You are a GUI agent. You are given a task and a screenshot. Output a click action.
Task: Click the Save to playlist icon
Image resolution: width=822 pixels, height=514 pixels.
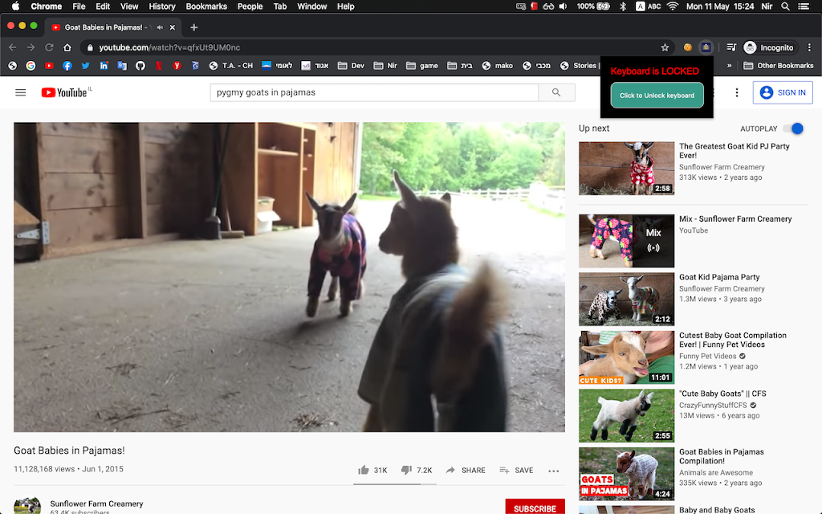coord(504,470)
